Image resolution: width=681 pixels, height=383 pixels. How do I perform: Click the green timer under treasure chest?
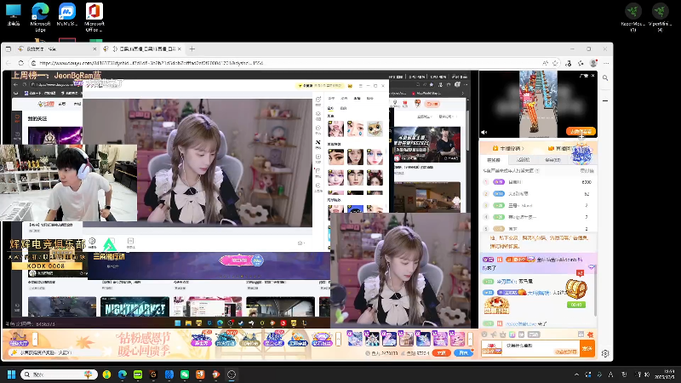pyautogui.click(x=576, y=305)
